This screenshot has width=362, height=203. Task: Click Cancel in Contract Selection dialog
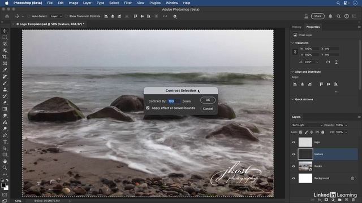(x=208, y=109)
